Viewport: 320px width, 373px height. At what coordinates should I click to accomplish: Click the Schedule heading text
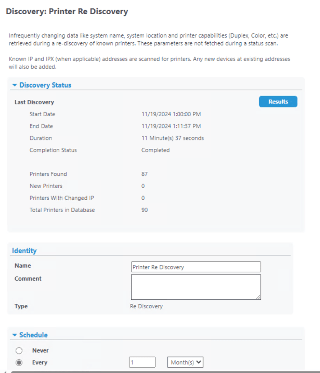34,335
